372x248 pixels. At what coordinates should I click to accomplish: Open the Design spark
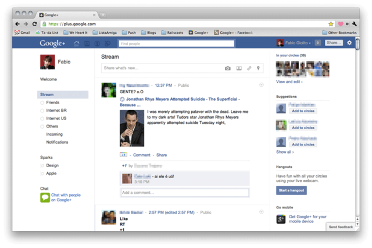49,165
